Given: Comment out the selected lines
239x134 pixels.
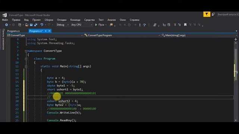Looking at the screenshot, I should pos(175,25).
